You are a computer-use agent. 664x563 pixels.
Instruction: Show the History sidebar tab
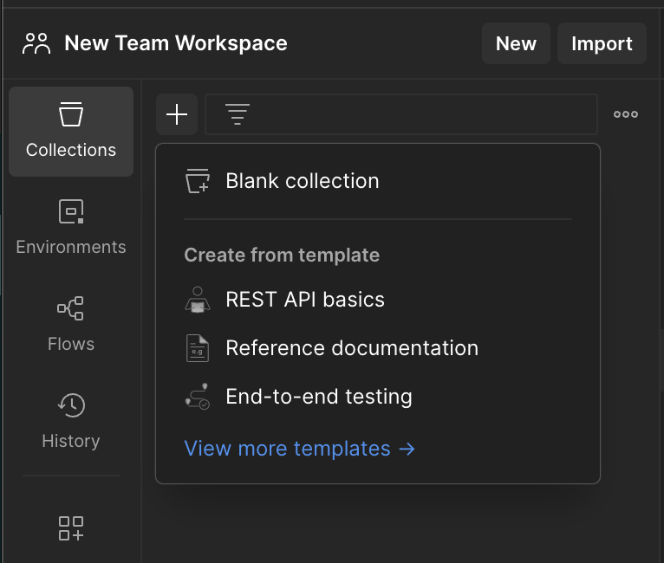click(71, 422)
